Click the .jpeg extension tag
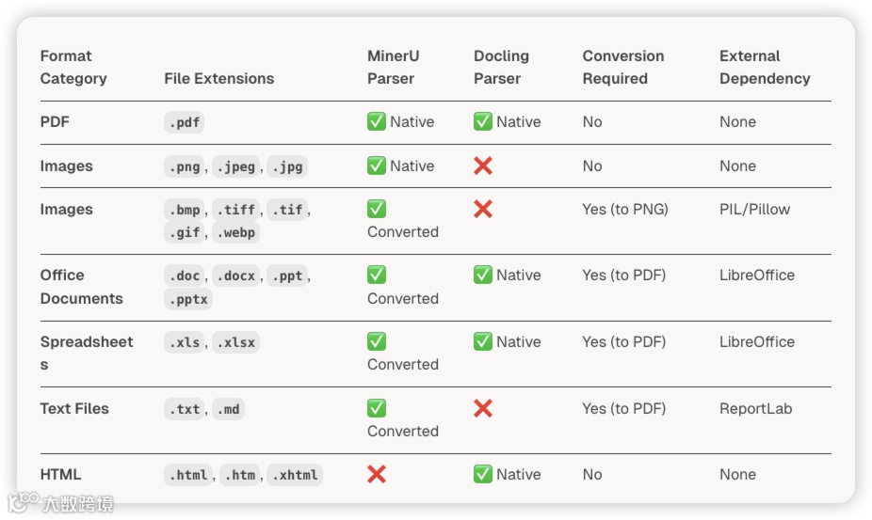 [235, 167]
